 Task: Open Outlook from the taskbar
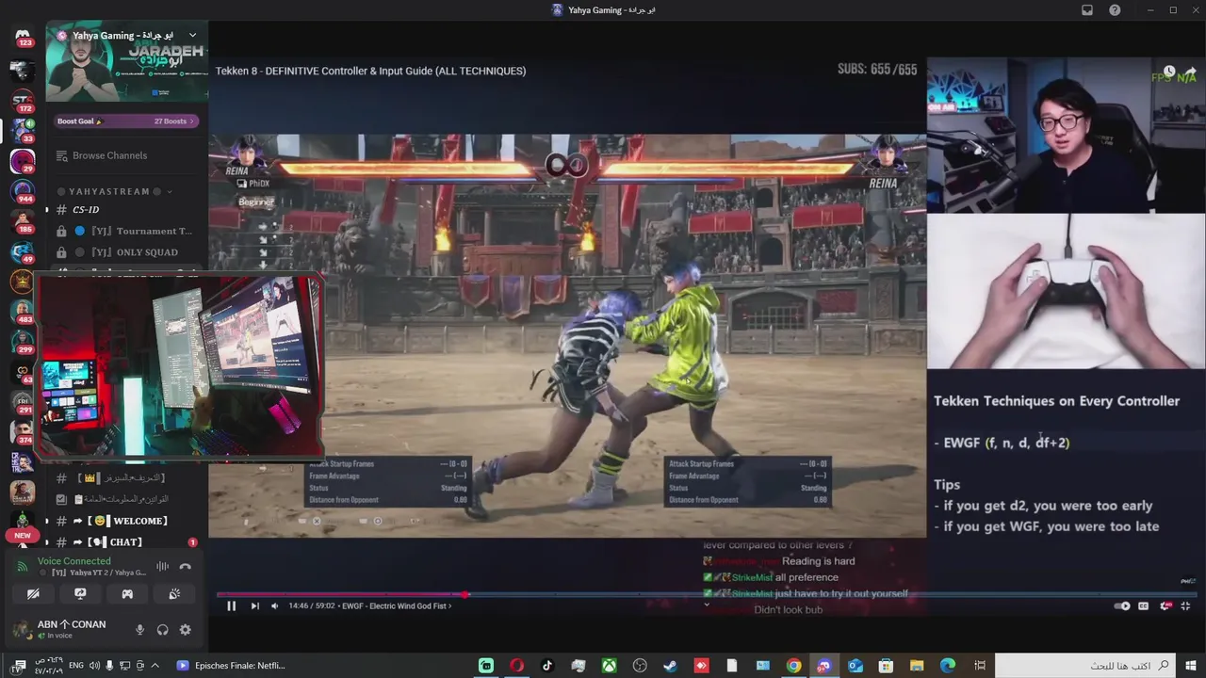[x=855, y=666]
